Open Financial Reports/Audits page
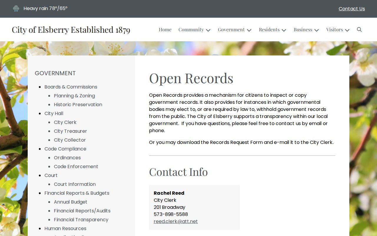Viewport: 377px width, 236px height. [82, 211]
